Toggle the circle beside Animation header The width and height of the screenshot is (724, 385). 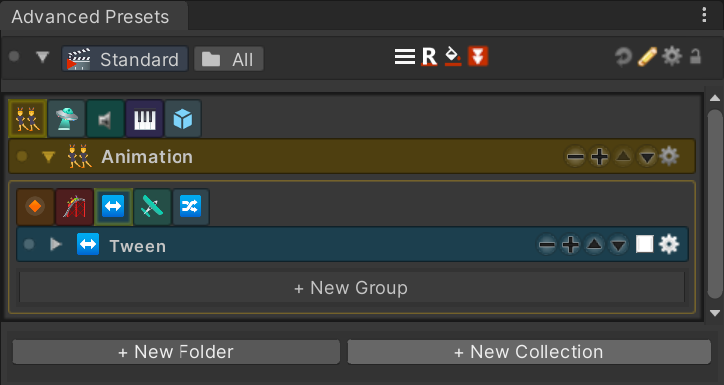tap(22, 156)
